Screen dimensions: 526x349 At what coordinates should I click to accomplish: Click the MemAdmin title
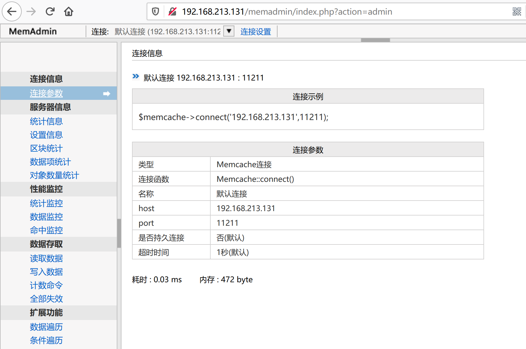pyautogui.click(x=33, y=31)
